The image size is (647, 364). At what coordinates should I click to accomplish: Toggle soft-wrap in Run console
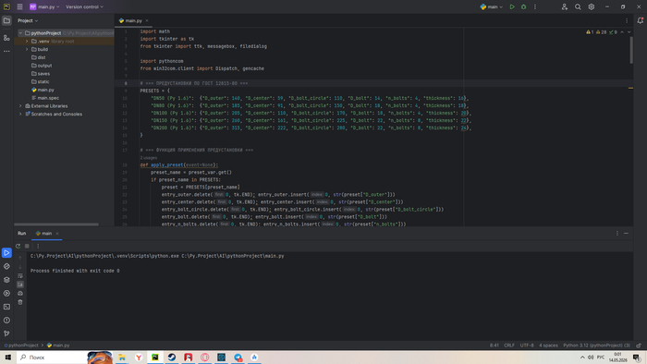pyautogui.click(x=20, y=276)
